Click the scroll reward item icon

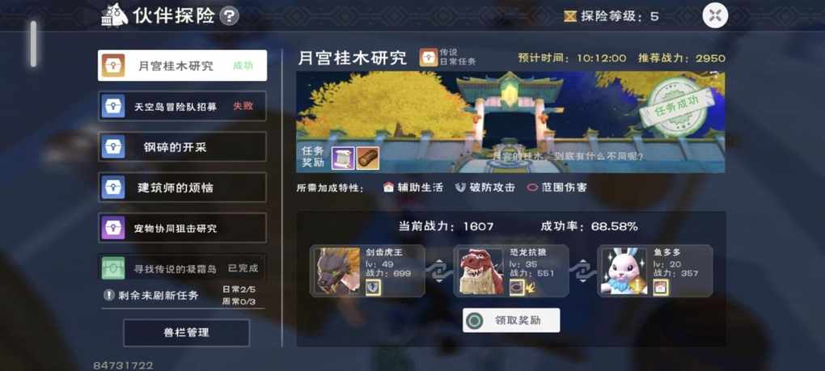coord(342,158)
